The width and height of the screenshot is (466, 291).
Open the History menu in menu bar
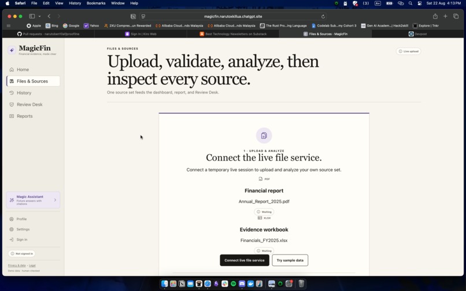(x=75, y=3)
